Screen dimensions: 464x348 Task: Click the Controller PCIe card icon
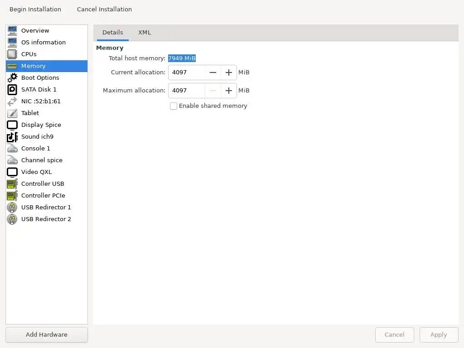[x=12, y=196]
